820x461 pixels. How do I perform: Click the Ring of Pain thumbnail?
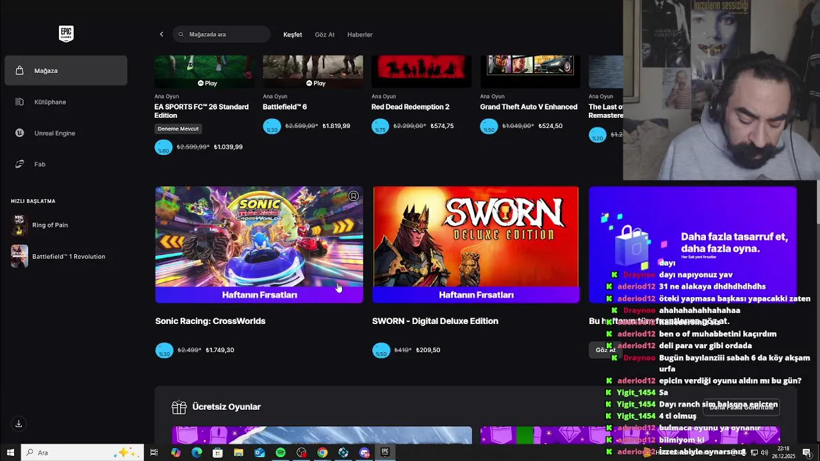pos(19,225)
